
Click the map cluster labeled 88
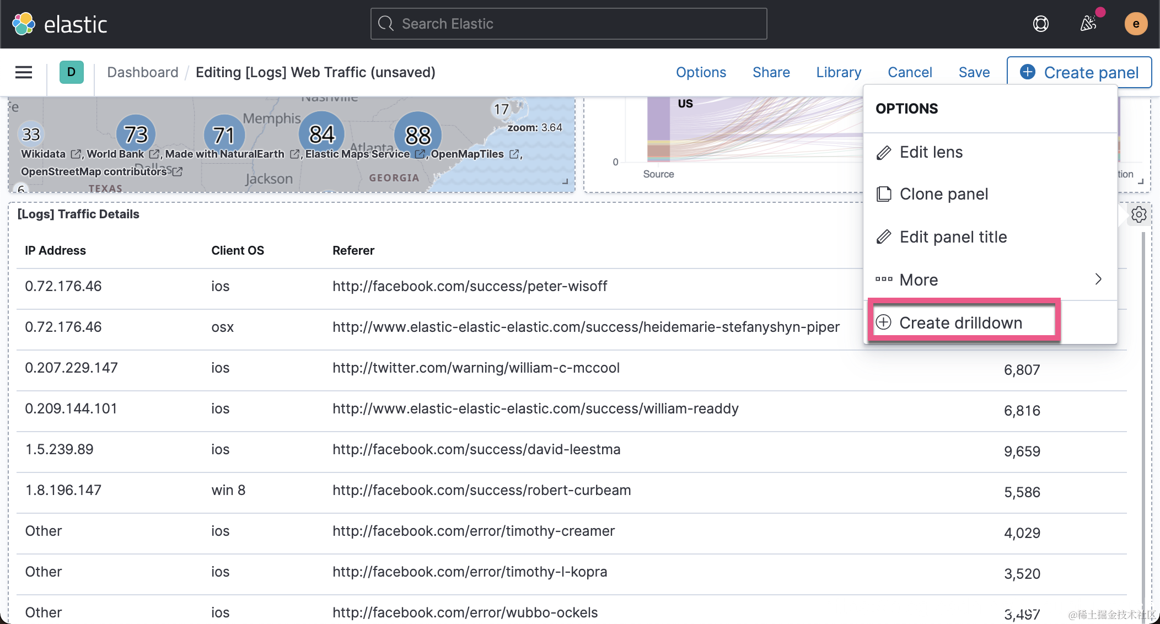tap(417, 134)
